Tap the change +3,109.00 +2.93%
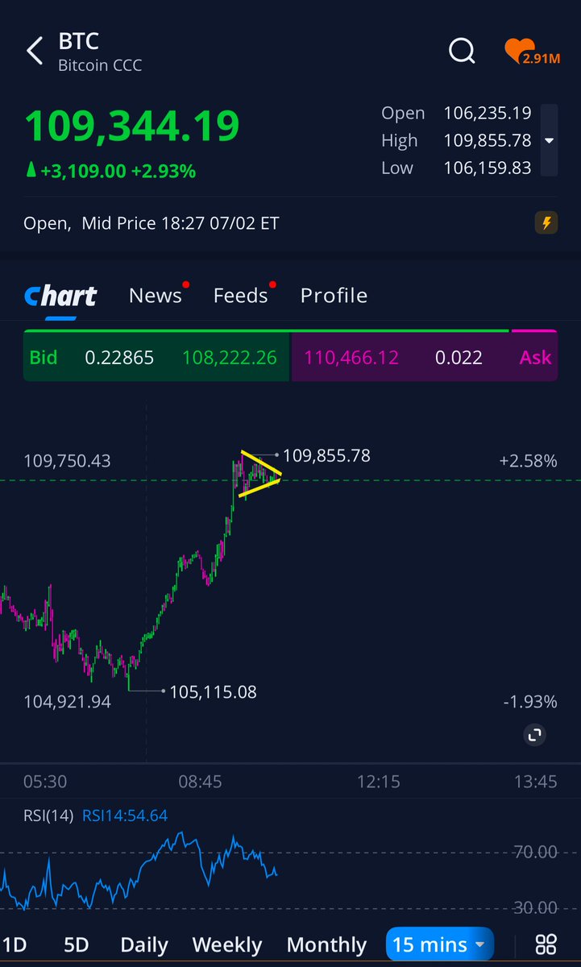The image size is (581, 967). point(111,171)
